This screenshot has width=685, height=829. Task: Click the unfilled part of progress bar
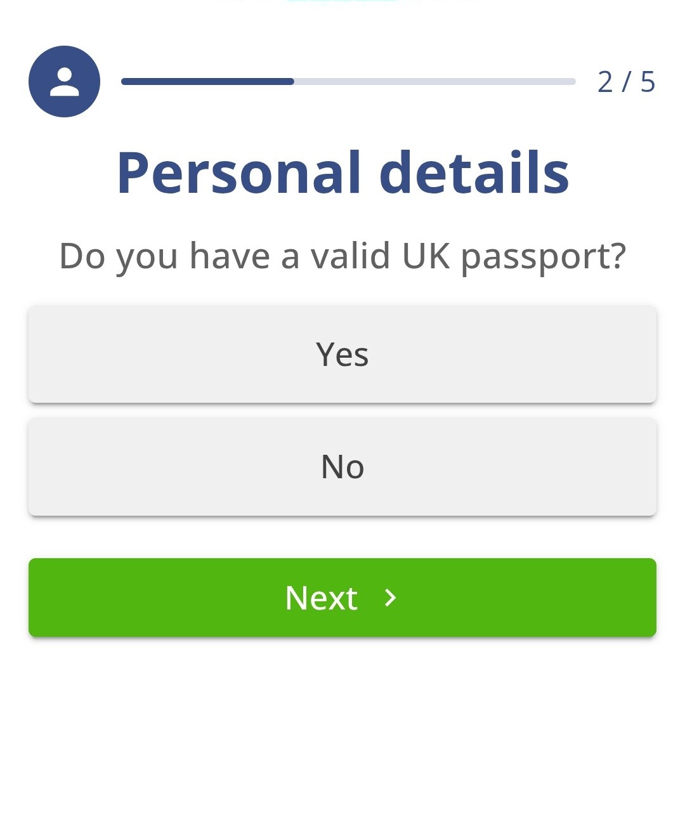434,81
